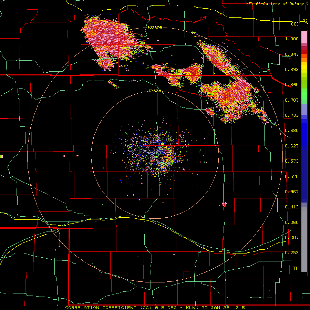Click the 0.573 legend value
The width and height of the screenshot is (310, 310).
(x=292, y=161)
